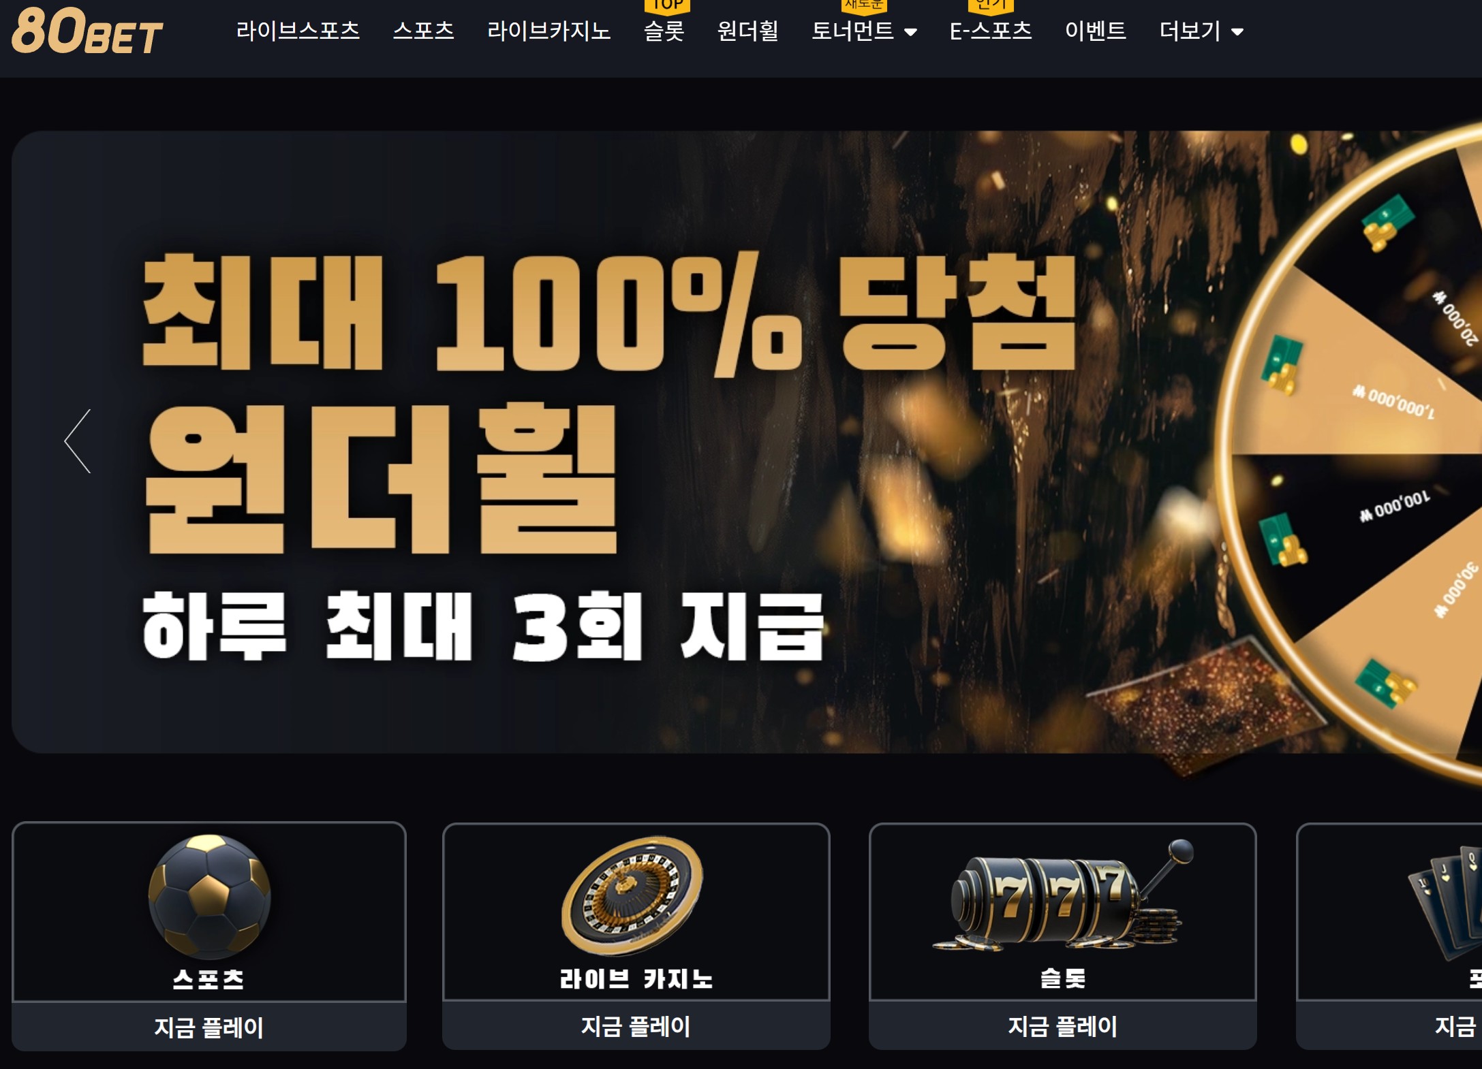Go to 라이브카지노 in the navigation

click(549, 31)
